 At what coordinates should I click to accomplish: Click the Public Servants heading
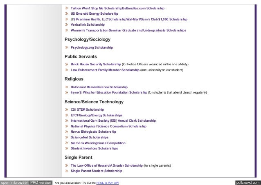point(81,56)
